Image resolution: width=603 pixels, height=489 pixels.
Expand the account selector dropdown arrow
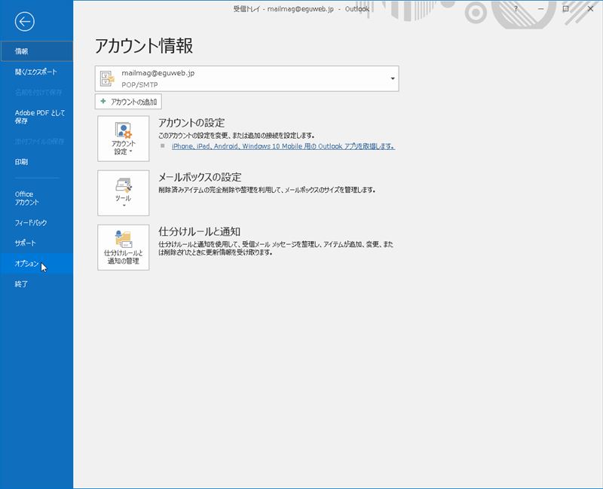392,78
